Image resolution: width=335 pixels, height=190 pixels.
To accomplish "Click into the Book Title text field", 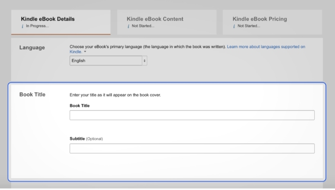I will (x=192, y=115).
